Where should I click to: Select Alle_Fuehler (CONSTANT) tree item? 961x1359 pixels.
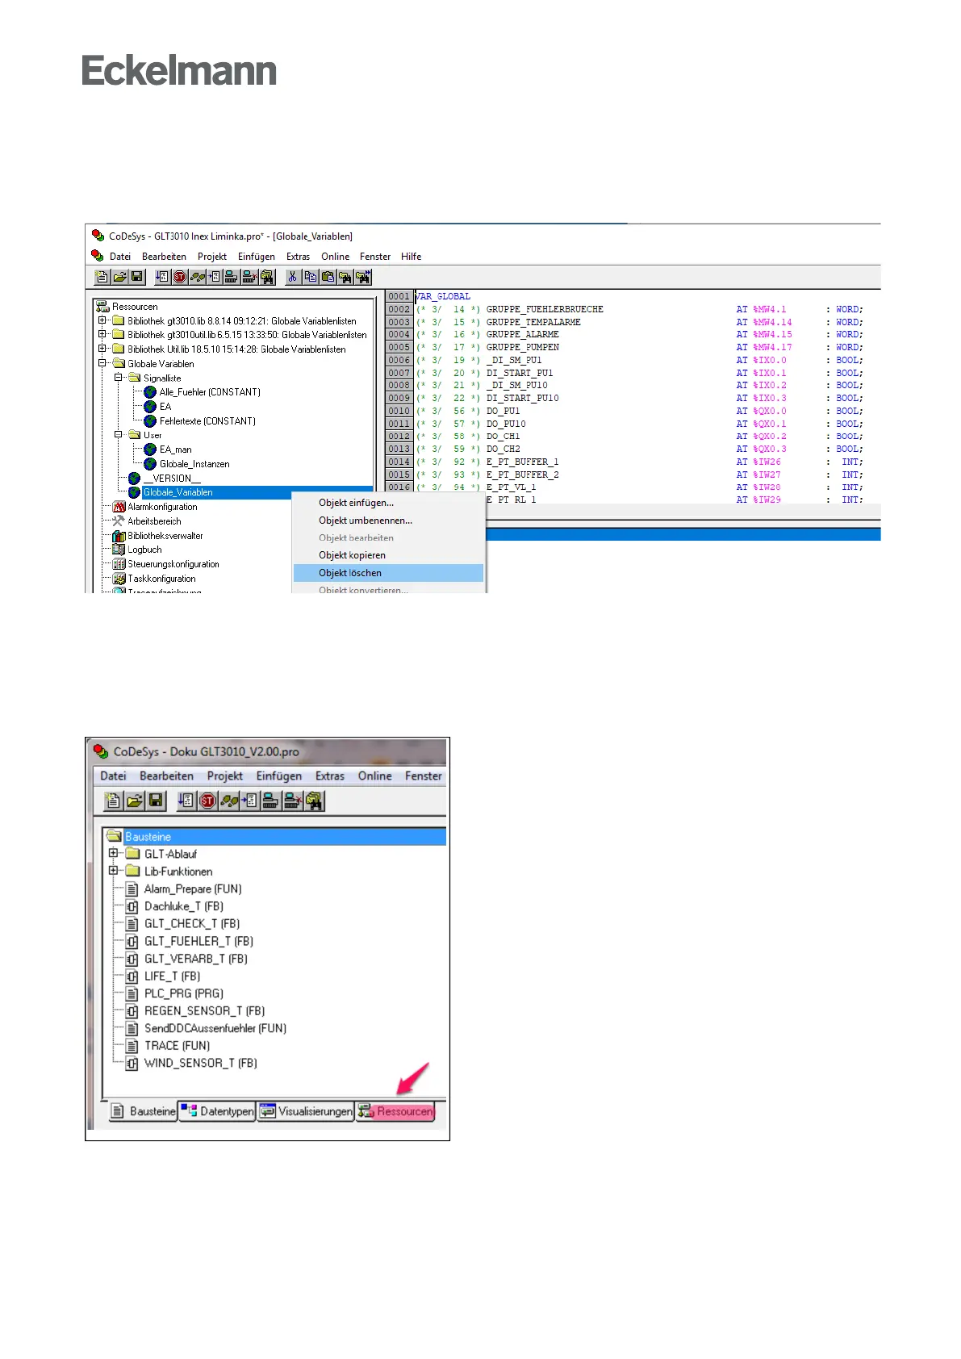coord(210,392)
